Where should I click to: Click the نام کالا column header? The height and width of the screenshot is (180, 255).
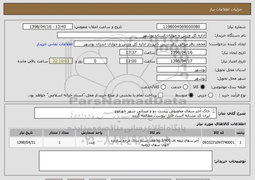click(x=155, y=133)
